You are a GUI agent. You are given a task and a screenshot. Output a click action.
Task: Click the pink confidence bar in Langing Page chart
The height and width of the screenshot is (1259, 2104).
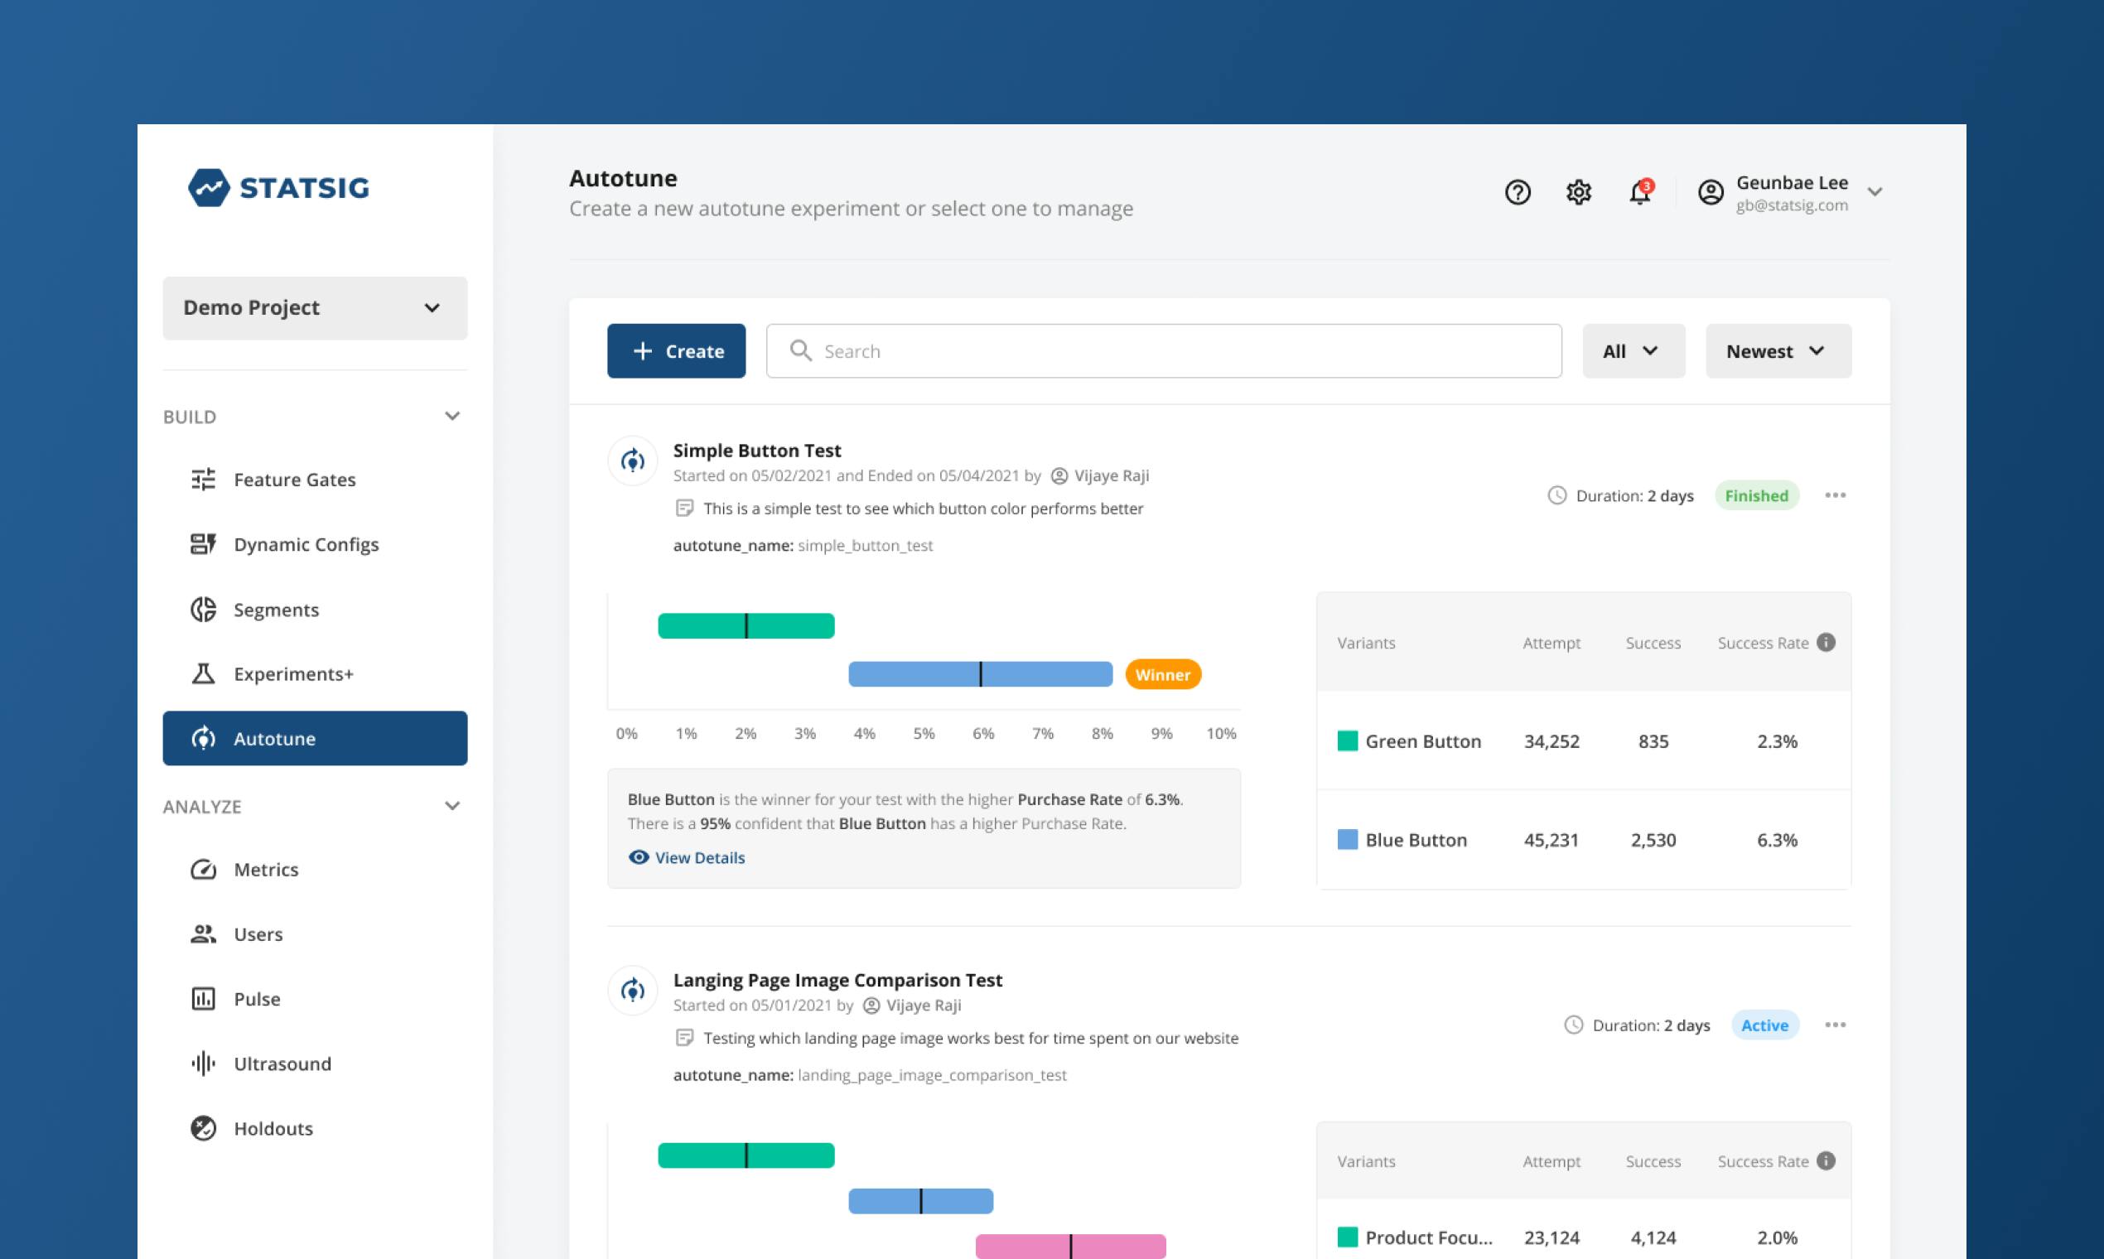[1071, 1246]
